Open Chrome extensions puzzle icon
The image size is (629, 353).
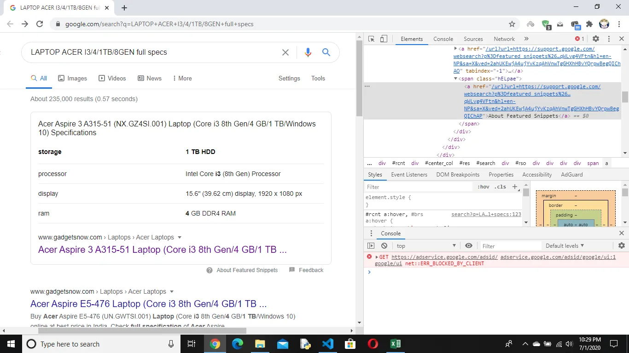[x=589, y=24]
